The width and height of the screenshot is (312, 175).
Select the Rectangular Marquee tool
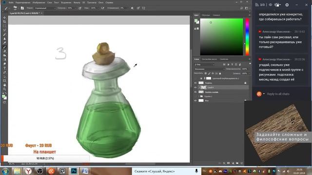(4, 26)
